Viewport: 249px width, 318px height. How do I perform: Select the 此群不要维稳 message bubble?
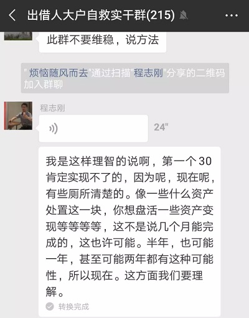click(x=103, y=42)
